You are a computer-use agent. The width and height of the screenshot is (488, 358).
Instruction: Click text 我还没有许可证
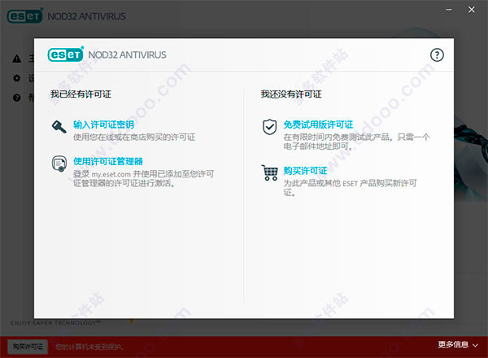pyautogui.click(x=291, y=94)
